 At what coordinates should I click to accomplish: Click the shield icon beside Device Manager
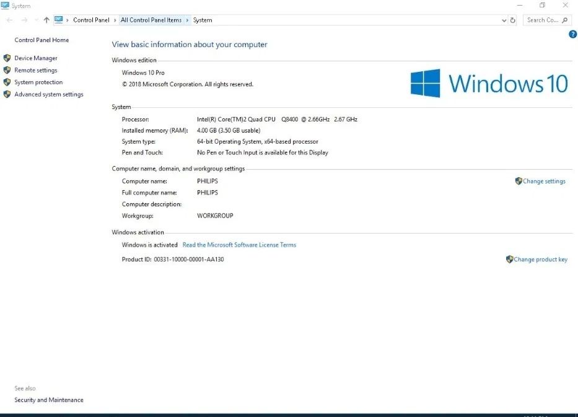[7, 58]
